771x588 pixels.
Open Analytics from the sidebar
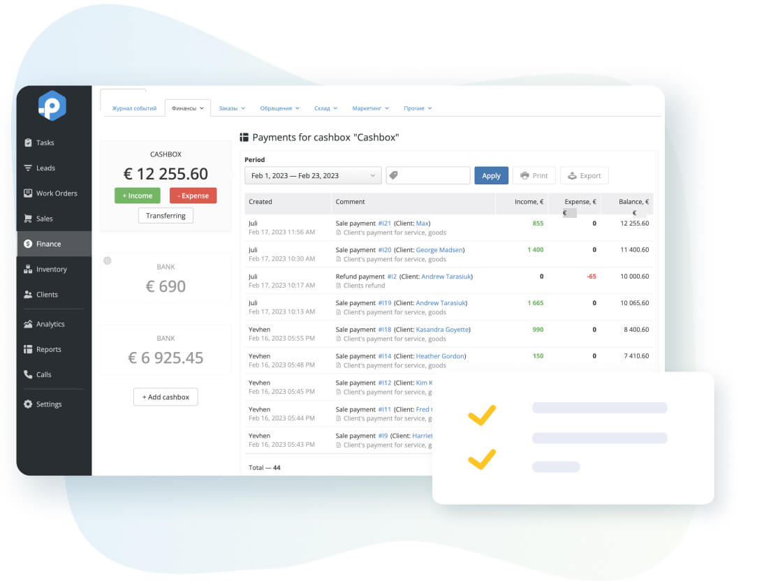tap(47, 323)
